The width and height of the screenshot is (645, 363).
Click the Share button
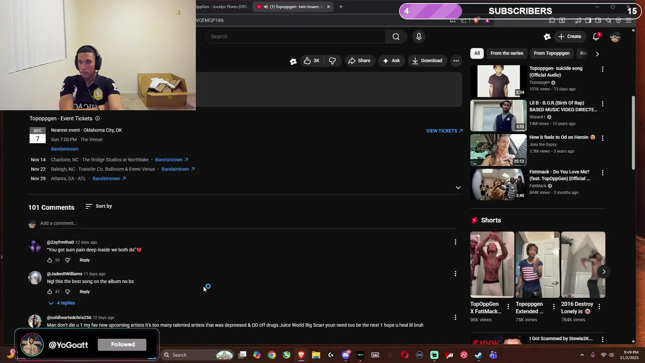tap(359, 60)
